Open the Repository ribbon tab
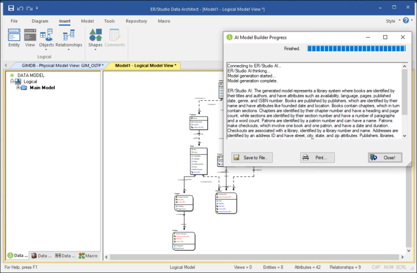Image resolution: width=417 pixels, height=273 pixels. coord(136,21)
